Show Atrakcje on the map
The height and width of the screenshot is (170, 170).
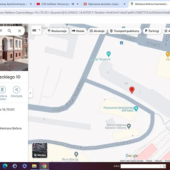point(97,31)
